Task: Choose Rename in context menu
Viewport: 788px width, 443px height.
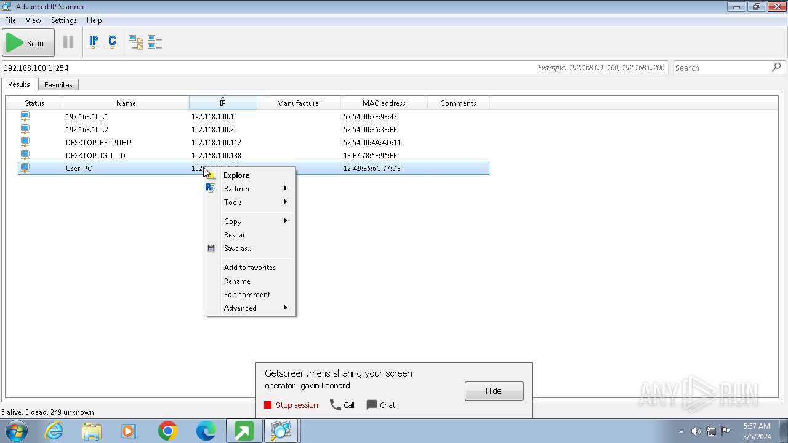Action: tap(249, 281)
